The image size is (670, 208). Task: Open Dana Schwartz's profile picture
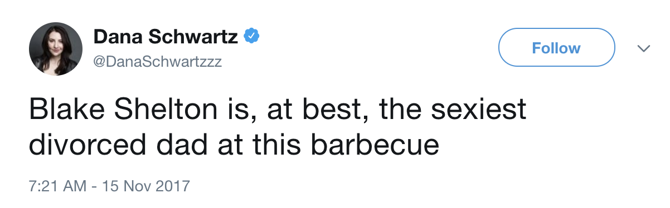55,49
